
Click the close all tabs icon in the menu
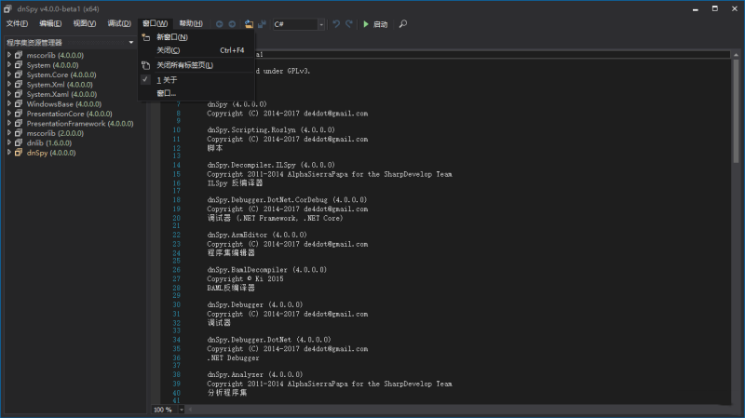[146, 65]
